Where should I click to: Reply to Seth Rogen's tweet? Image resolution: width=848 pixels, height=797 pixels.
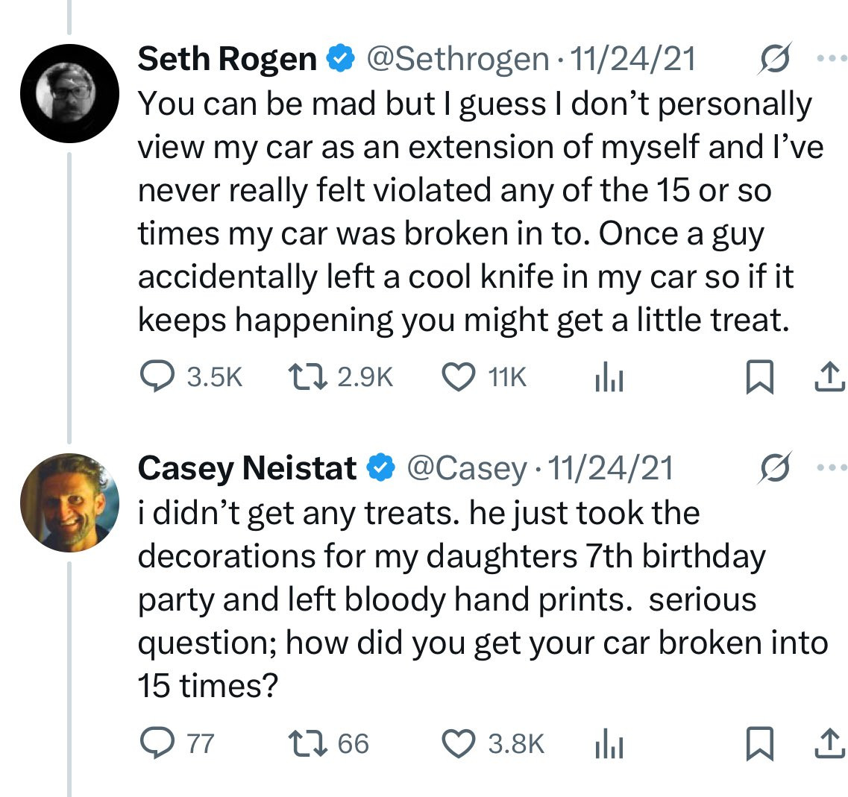pyautogui.click(x=157, y=379)
